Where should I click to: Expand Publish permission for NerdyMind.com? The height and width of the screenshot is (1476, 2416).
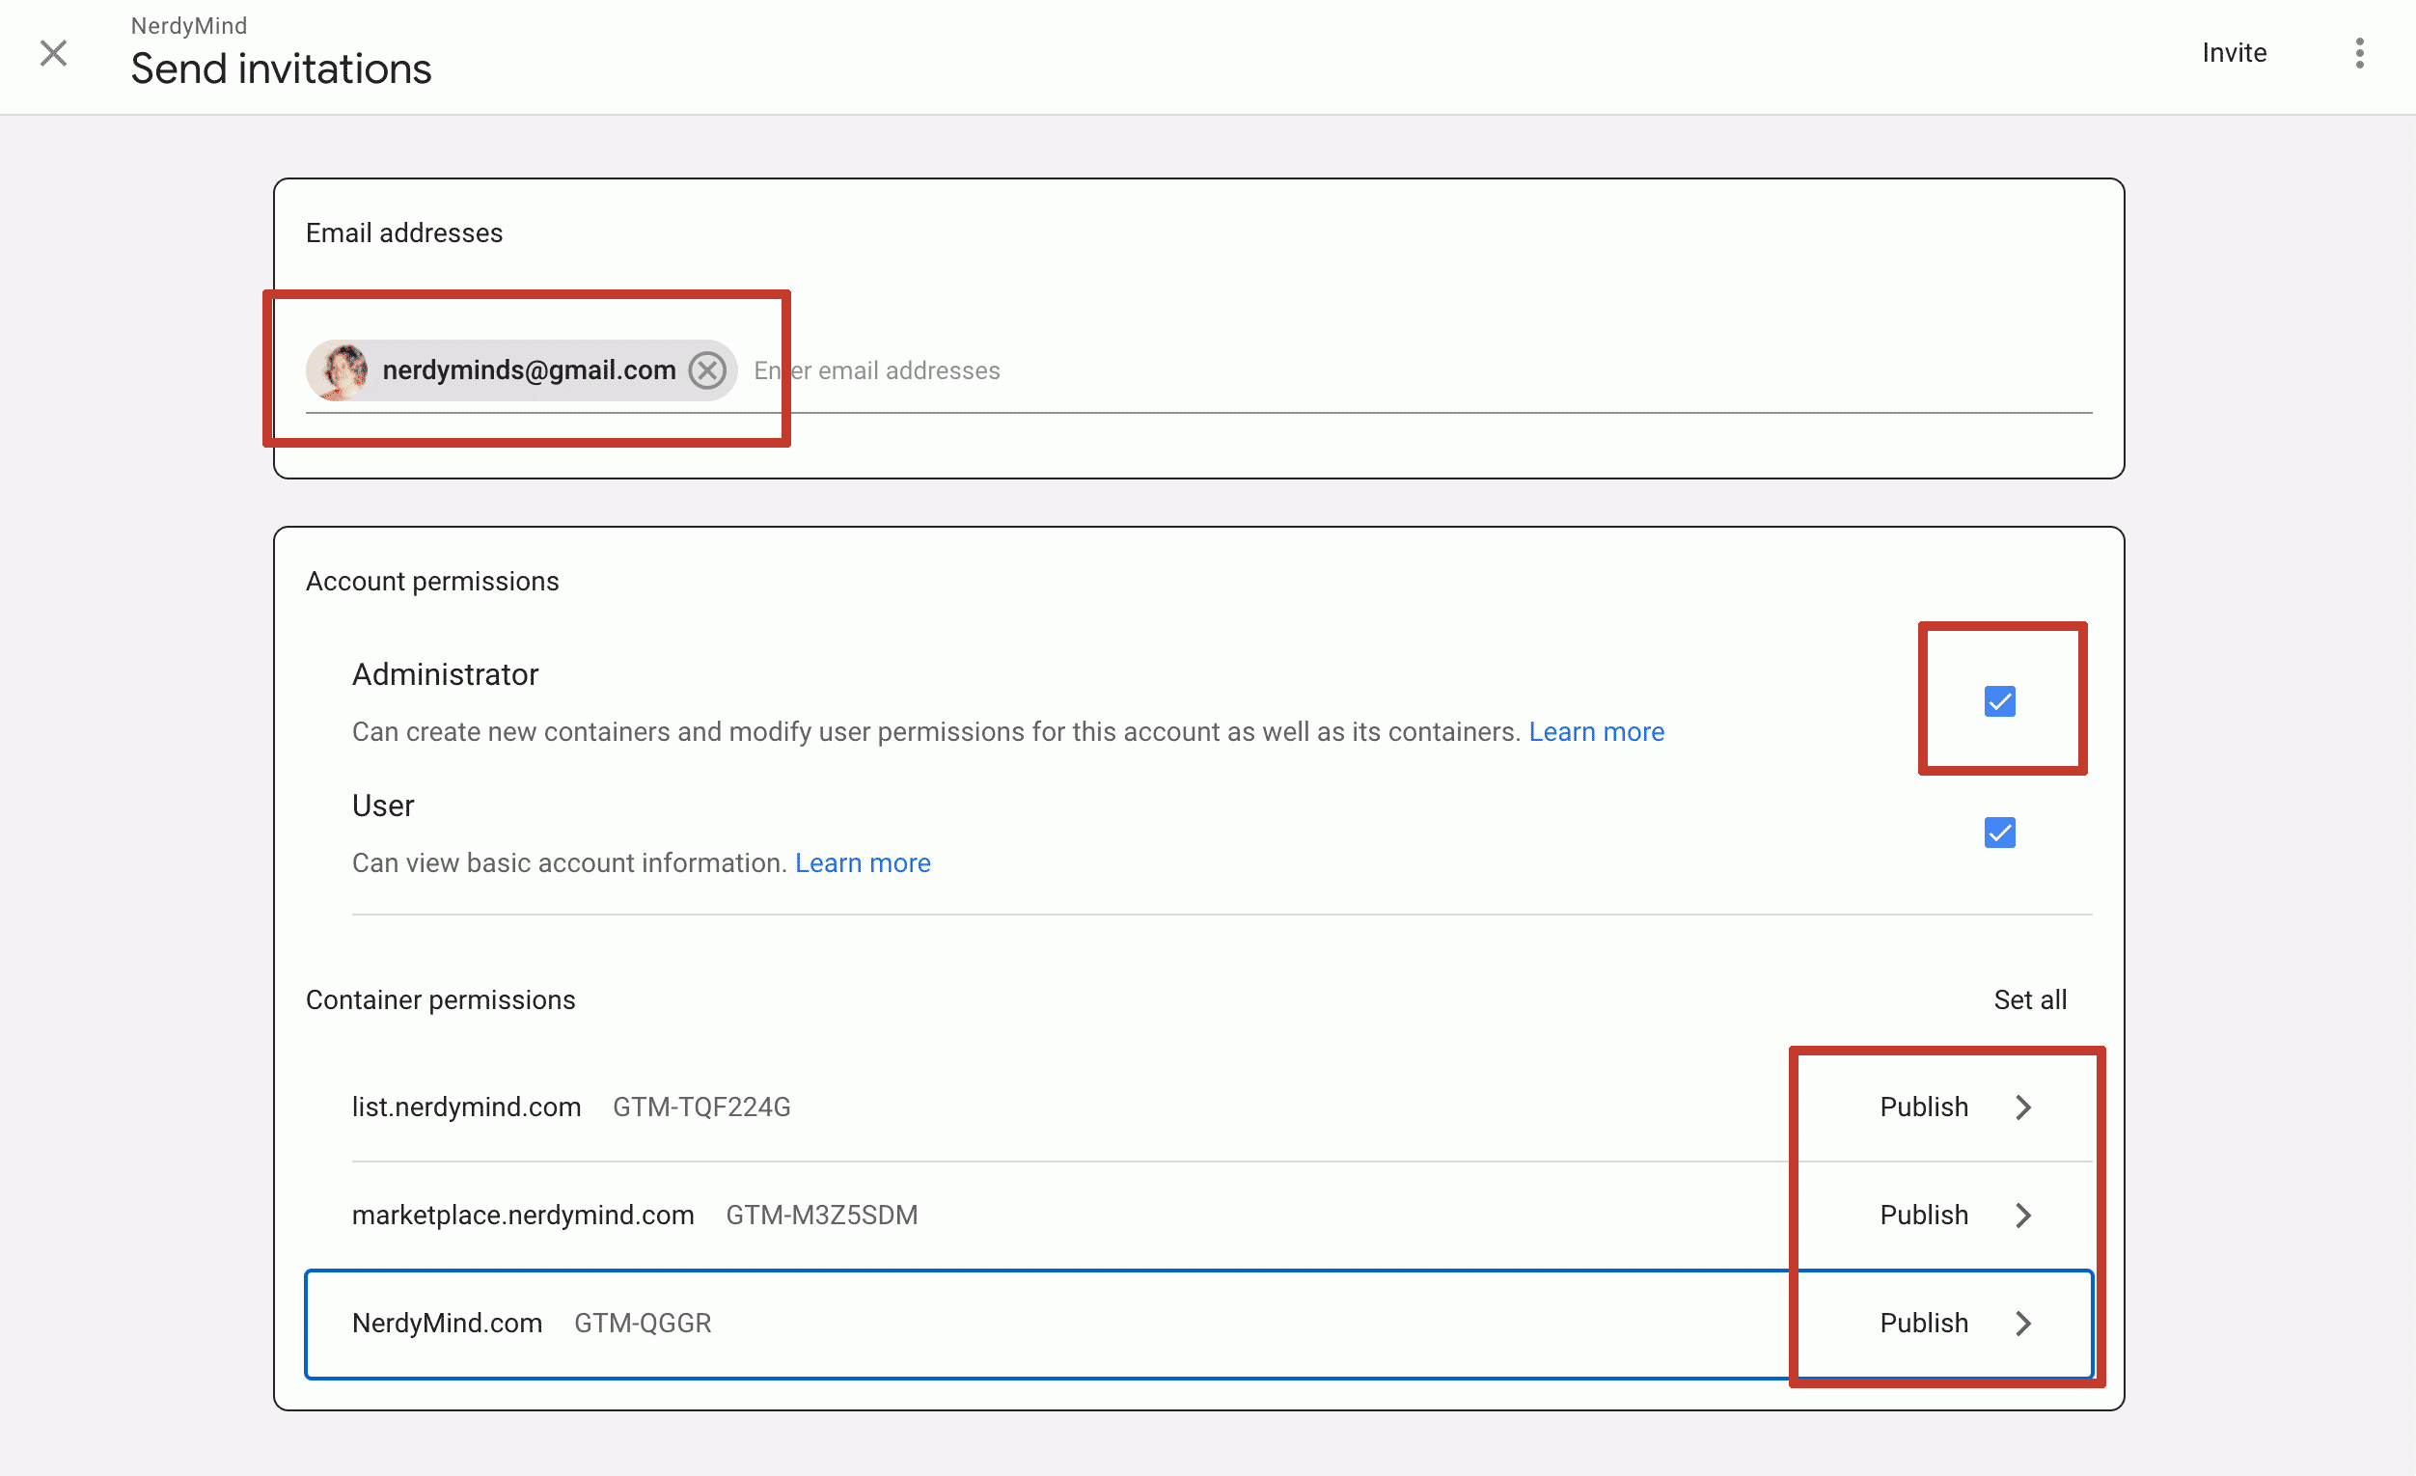click(x=1924, y=1324)
